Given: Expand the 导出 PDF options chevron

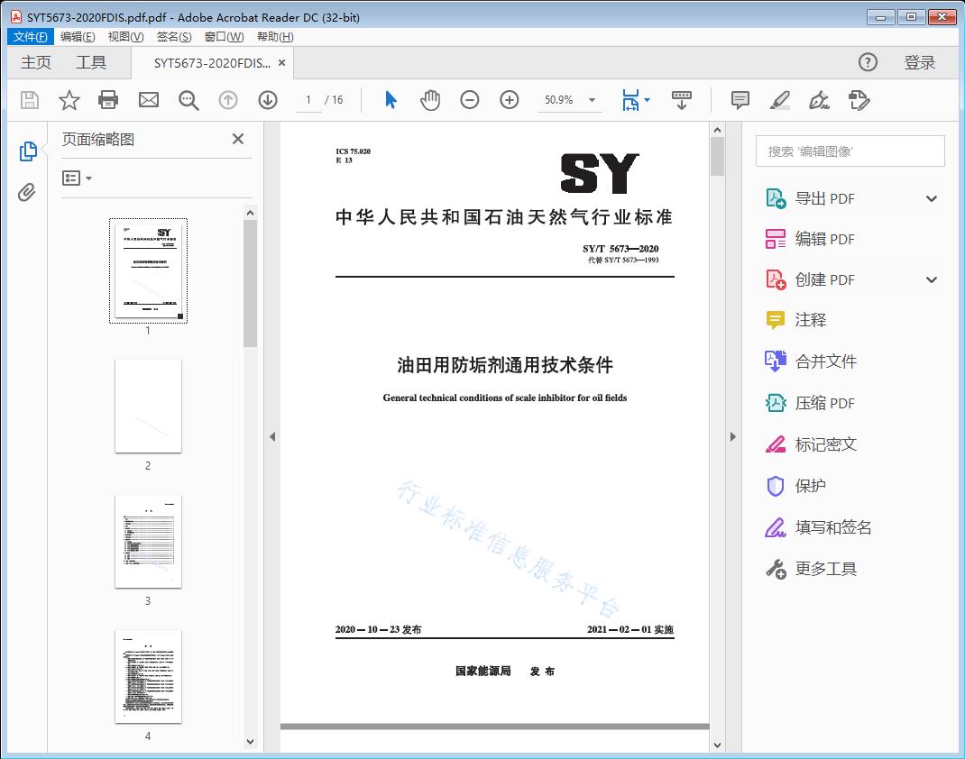Looking at the screenshot, I should point(931,197).
